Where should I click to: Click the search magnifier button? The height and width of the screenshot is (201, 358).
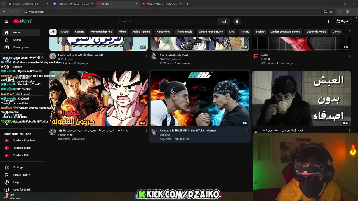coord(224,21)
